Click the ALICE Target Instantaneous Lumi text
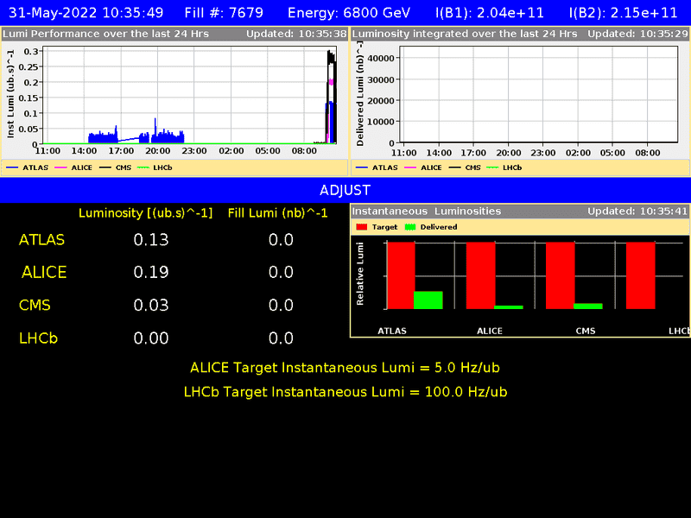The height and width of the screenshot is (518, 691). pyautogui.click(x=345, y=368)
